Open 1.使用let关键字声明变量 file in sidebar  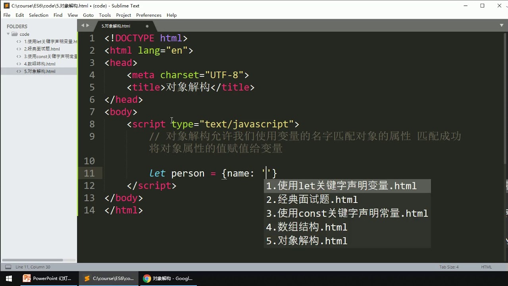coord(50,42)
